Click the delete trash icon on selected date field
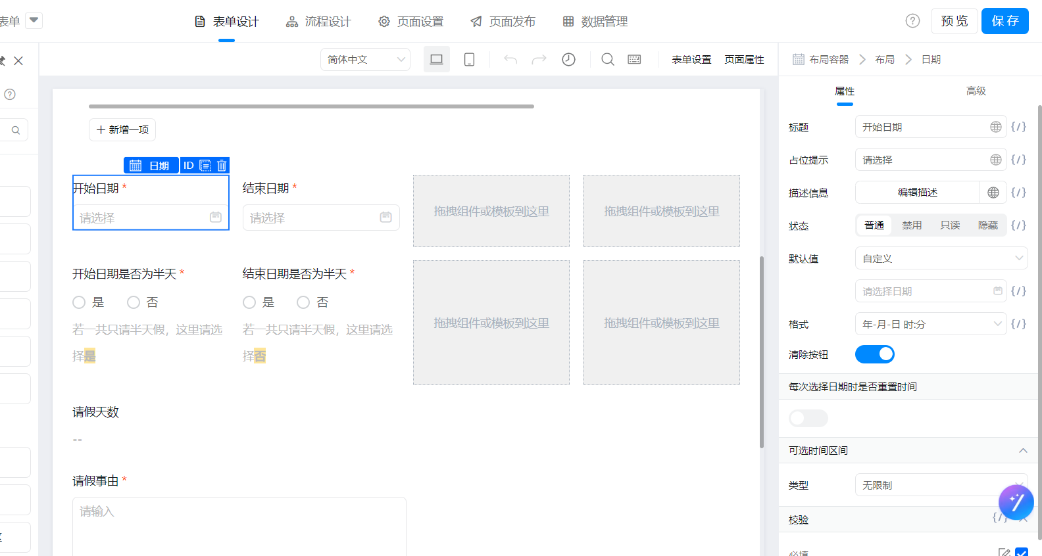1042x556 pixels. click(x=222, y=166)
